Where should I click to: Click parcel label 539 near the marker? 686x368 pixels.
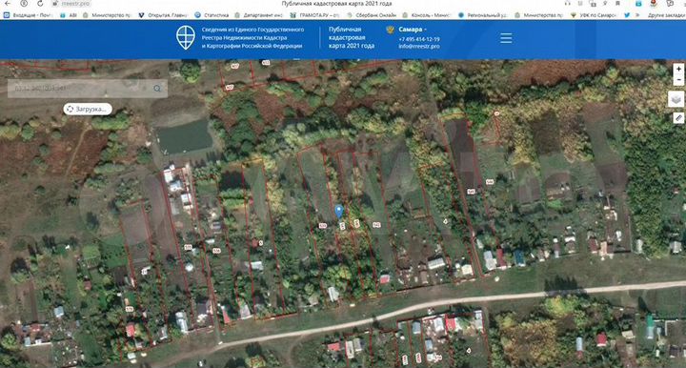click(x=323, y=226)
